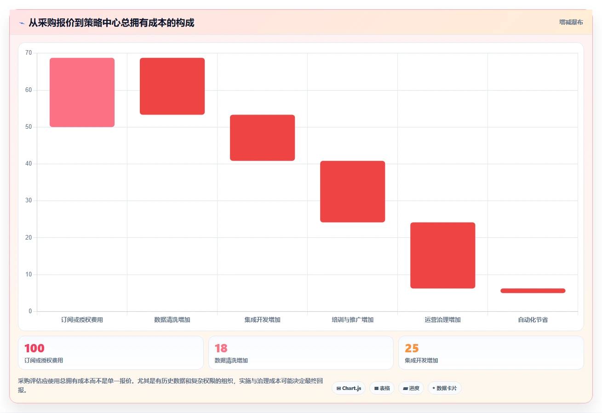Open the card showing 100 订阅或授权费用
This screenshot has width=602, height=413.
[110, 353]
